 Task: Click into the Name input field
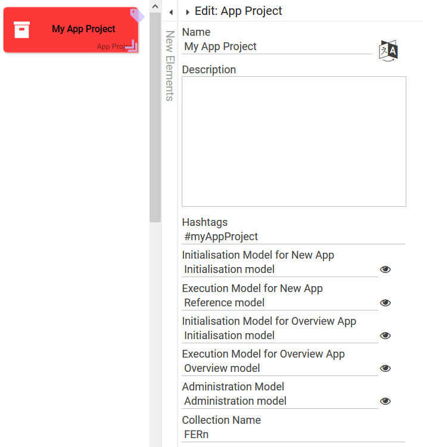(x=277, y=46)
